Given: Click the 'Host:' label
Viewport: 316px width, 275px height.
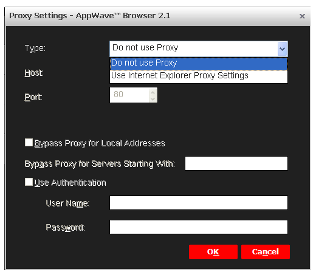Looking at the screenshot, I should click(34, 73).
